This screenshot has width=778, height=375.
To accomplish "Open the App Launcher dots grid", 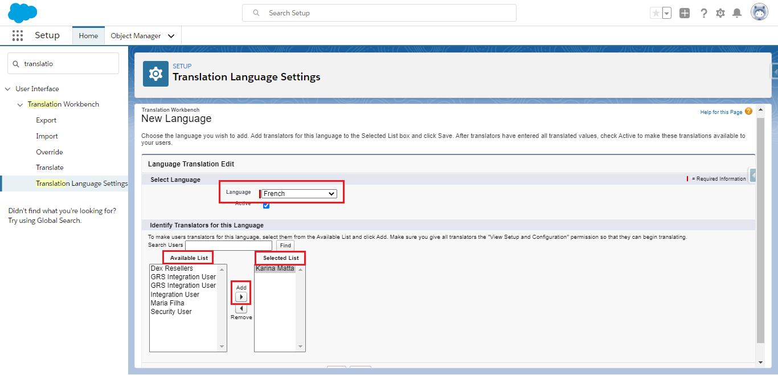I will point(18,35).
